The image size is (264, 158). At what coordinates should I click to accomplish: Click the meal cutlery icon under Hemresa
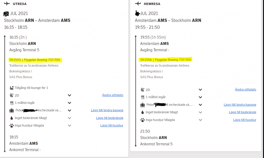(x=143, y=97)
